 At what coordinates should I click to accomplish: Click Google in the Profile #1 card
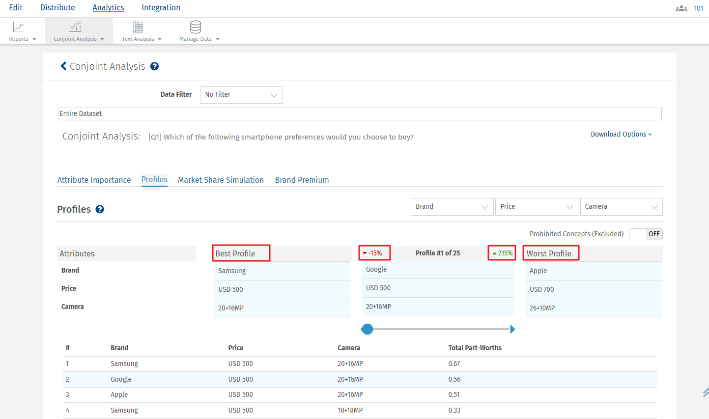click(376, 269)
